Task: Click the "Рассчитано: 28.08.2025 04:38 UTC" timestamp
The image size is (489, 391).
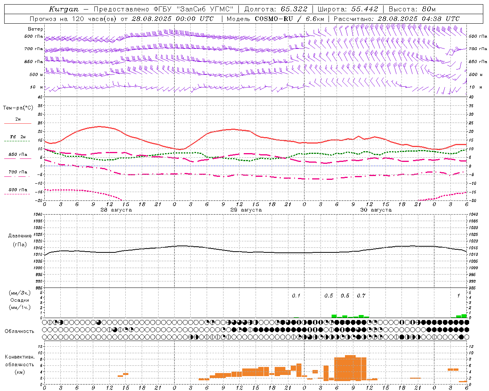Action: pos(397,19)
